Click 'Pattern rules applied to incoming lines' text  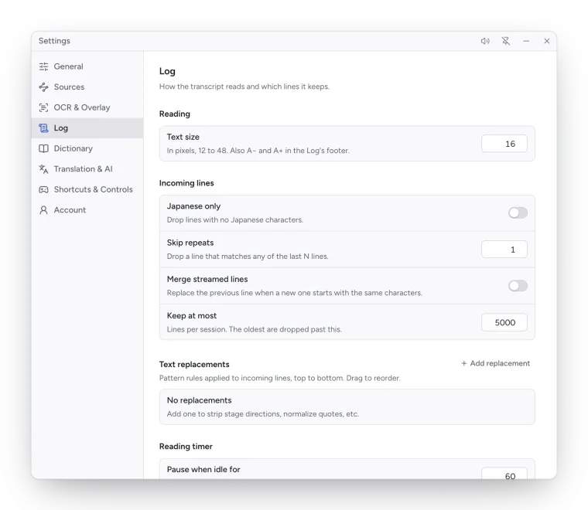(280, 378)
